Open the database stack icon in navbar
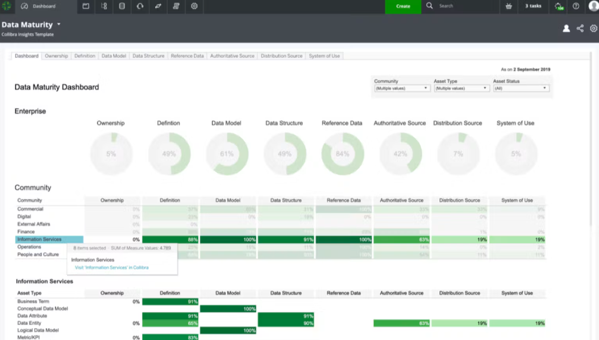This screenshot has height=340, width=599. coord(122,6)
